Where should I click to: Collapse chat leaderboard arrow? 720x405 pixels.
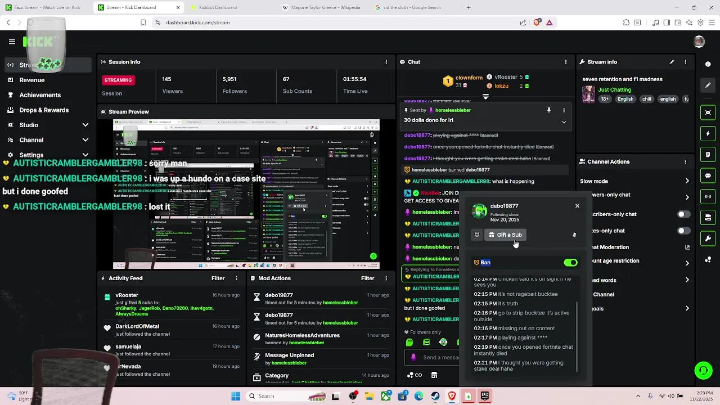(x=485, y=97)
